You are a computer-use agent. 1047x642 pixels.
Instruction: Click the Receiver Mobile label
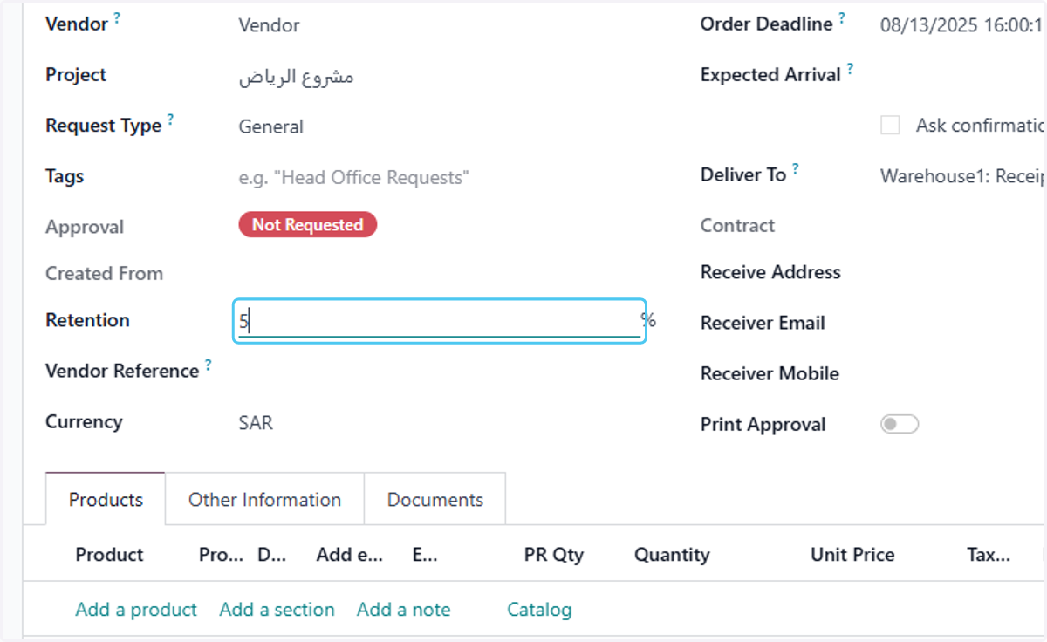(x=770, y=373)
